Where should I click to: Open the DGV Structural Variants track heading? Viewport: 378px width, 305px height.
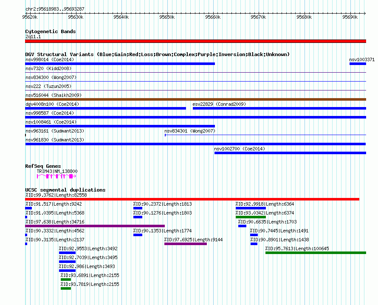[158, 54]
